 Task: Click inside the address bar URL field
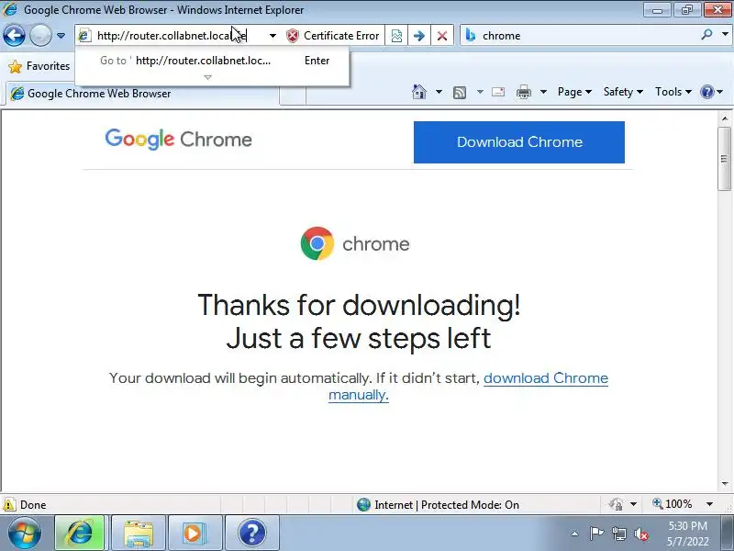172,36
